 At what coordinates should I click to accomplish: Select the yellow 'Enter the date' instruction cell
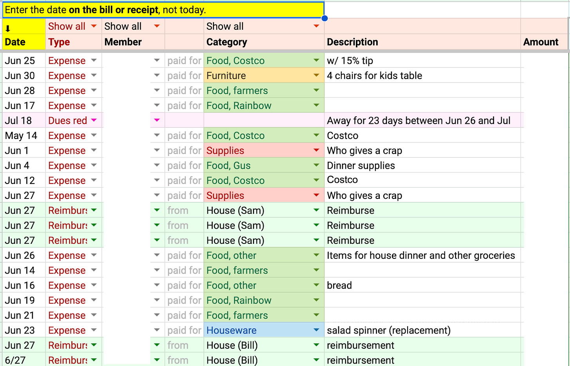(163, 10)
